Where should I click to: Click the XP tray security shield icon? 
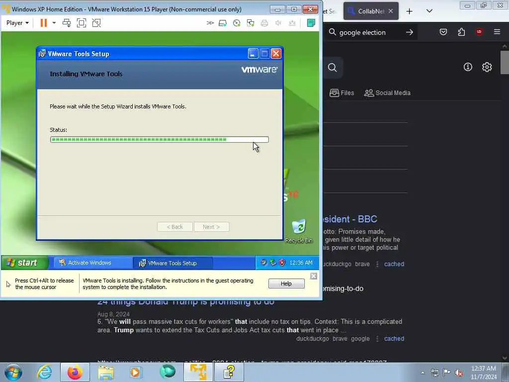tap(282, 263)
